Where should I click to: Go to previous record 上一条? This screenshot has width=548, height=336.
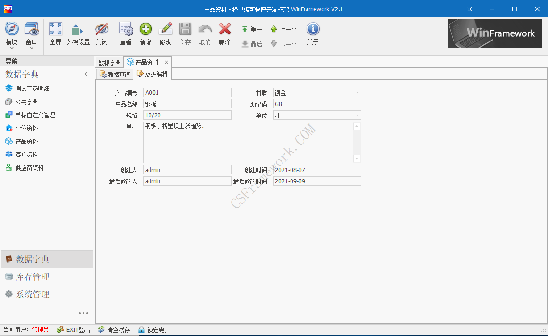pyautogui.click(x=284, y=29)
